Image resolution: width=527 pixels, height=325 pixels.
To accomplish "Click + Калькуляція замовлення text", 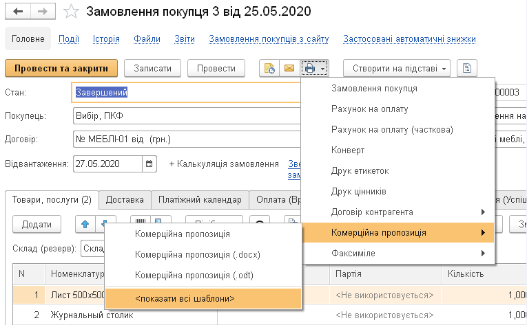I will tap(224, 164).
